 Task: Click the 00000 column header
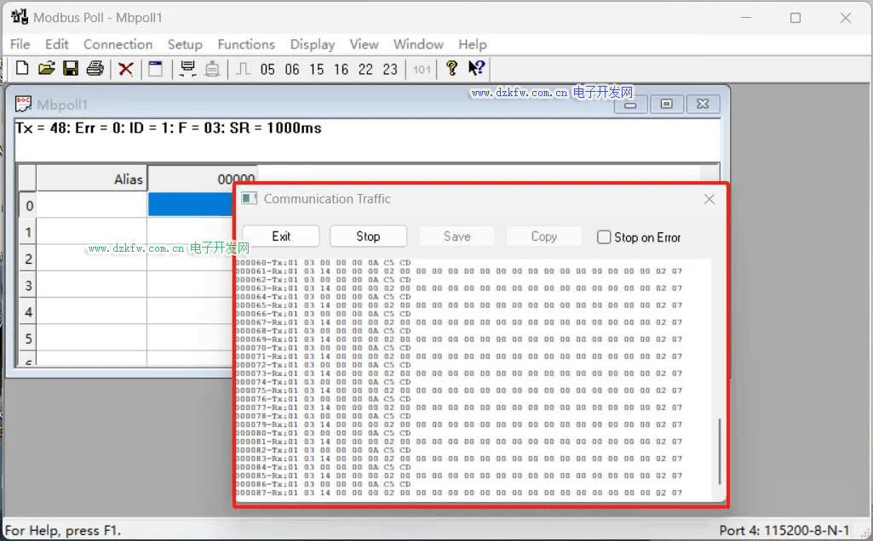(203, 179)
